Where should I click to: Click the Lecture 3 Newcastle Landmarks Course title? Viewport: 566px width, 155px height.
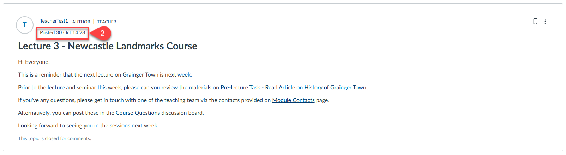(x=108, y=46)
